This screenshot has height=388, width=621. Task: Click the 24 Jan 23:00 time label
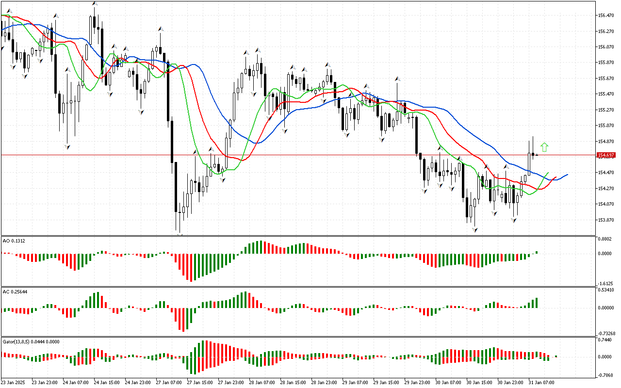pyautogui.click(x=138, y=382)
